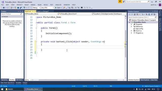Click the Navigate Backward toolbar icon
162x91 pixels.
(x=4, y=8)
